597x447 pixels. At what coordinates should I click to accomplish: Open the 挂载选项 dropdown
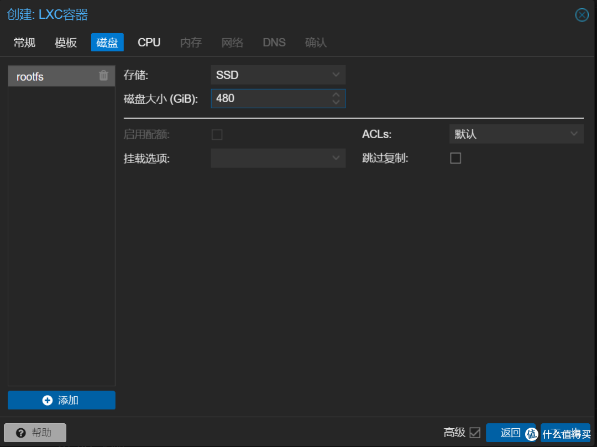click(x=277, y=158)
